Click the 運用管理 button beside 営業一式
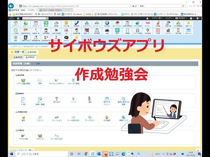 32,52
